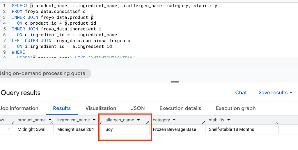Click the pane splitter handle above Query results
298x150 pixels.
click(x=175, y=82)
